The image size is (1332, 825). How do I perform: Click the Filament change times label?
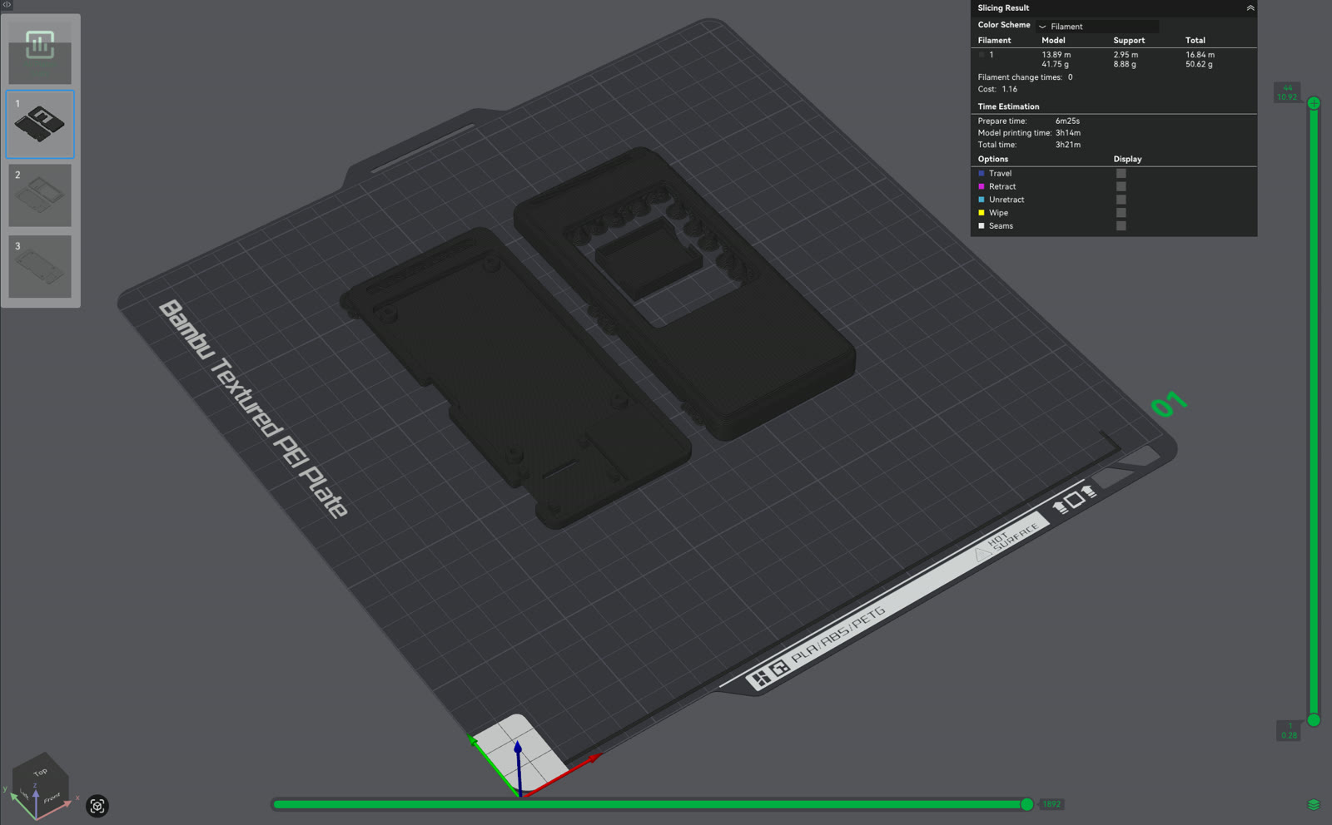pos(1020,77)
